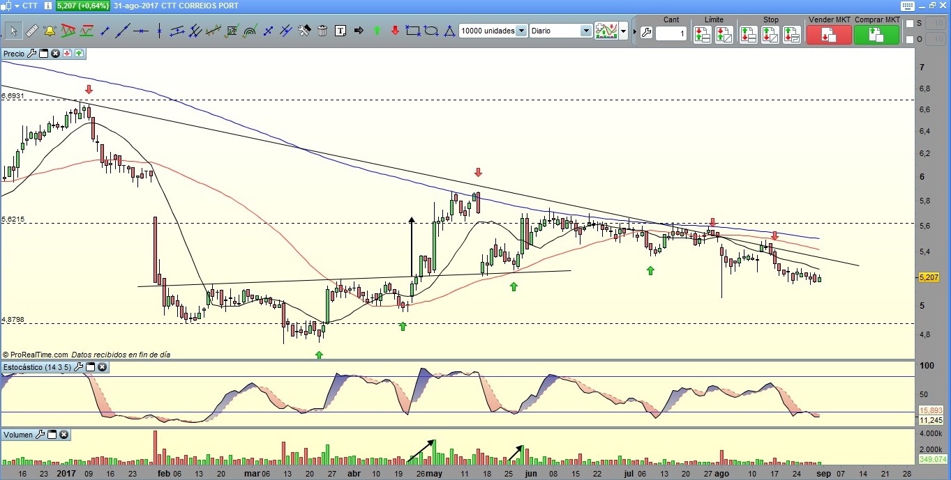Move Precio panel up with green arrow

tap(80, 53)
